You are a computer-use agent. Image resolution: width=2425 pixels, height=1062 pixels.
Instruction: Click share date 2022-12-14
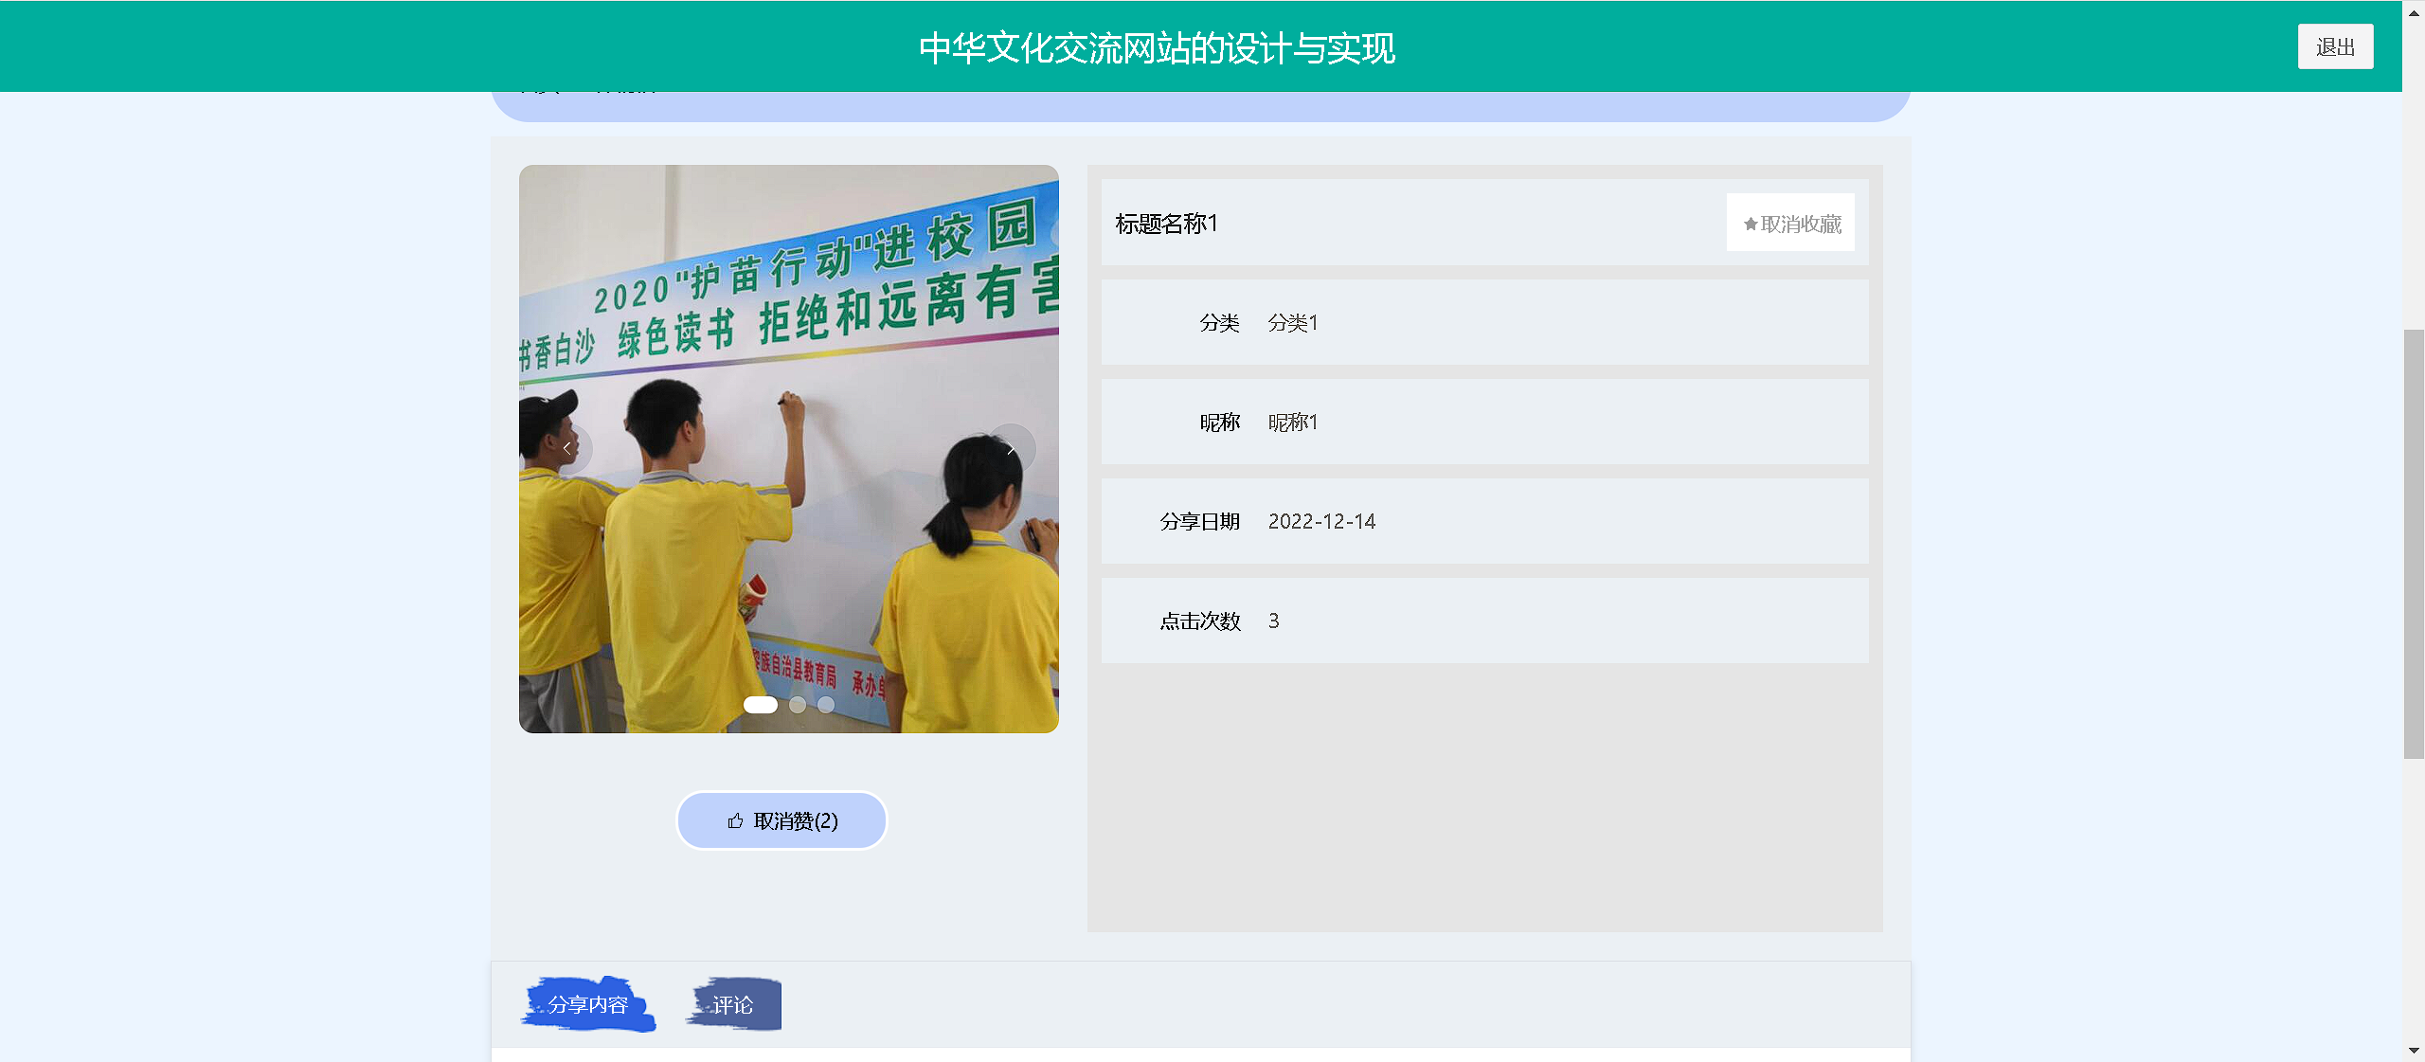point(1321,522)
